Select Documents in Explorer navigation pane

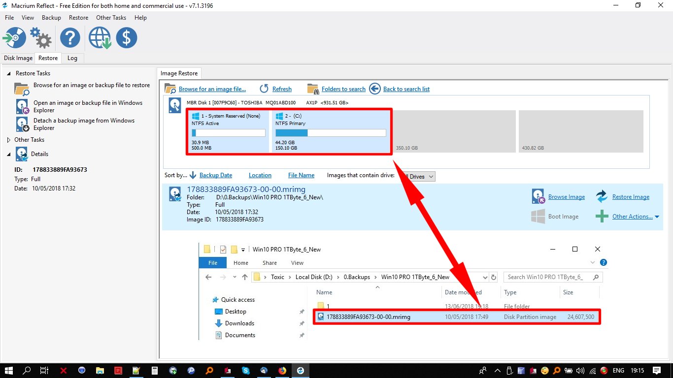[240, 335]
